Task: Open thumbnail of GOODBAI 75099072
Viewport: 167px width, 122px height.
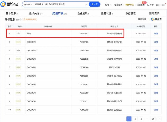Action: pos(19,59)
